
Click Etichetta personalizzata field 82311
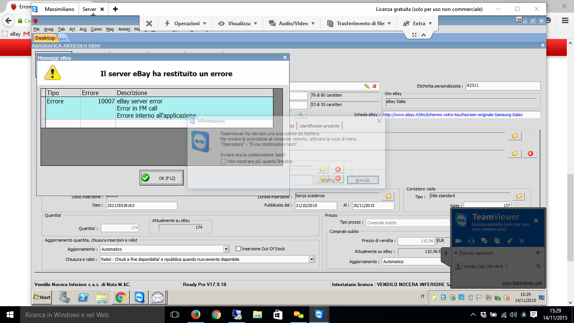click(503, 85)
